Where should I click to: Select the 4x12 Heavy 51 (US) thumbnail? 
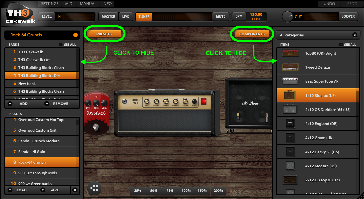click(290, 152)
